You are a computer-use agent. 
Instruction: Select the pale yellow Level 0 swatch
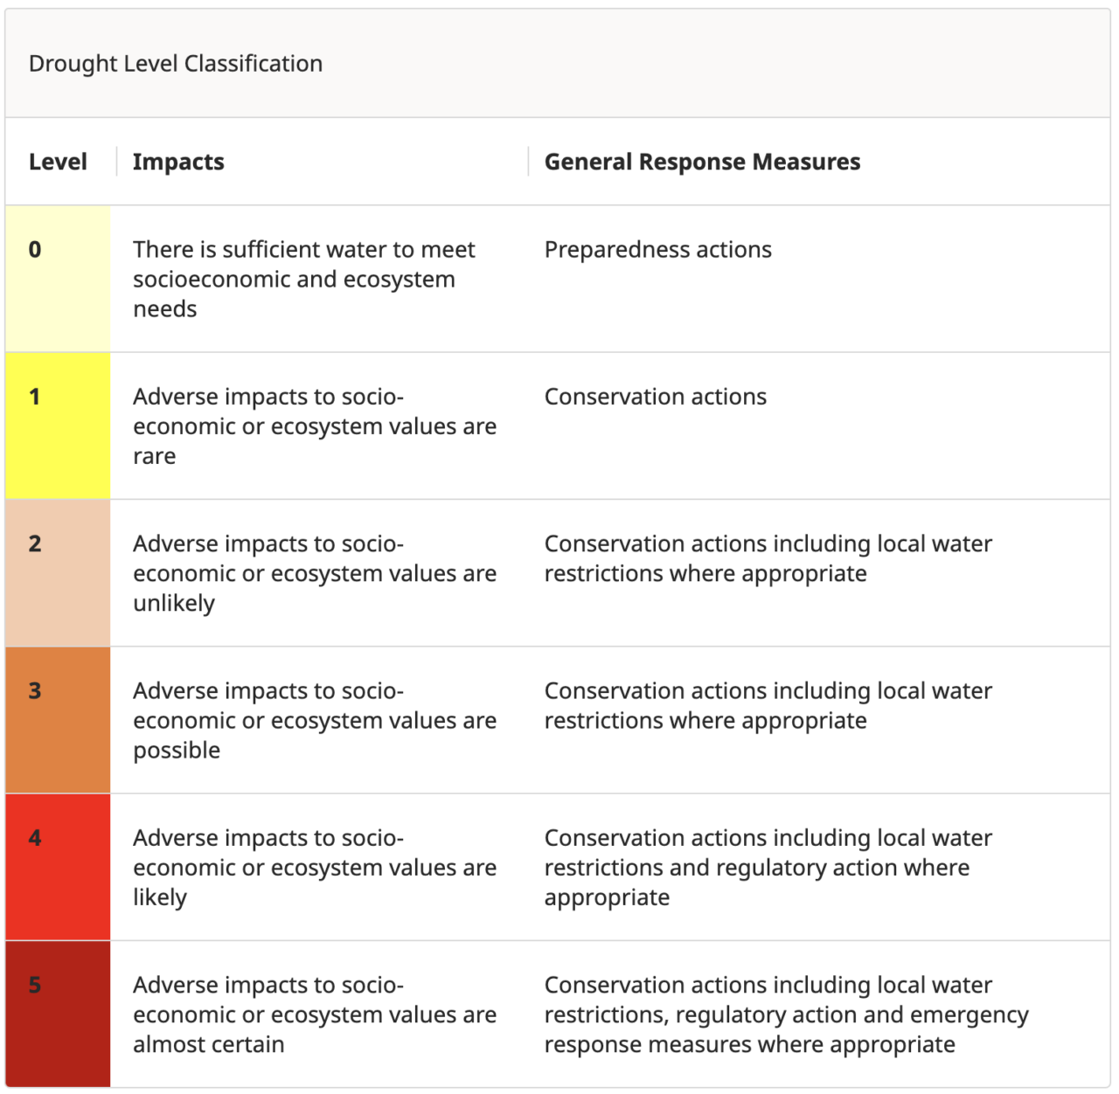(58, 280)
